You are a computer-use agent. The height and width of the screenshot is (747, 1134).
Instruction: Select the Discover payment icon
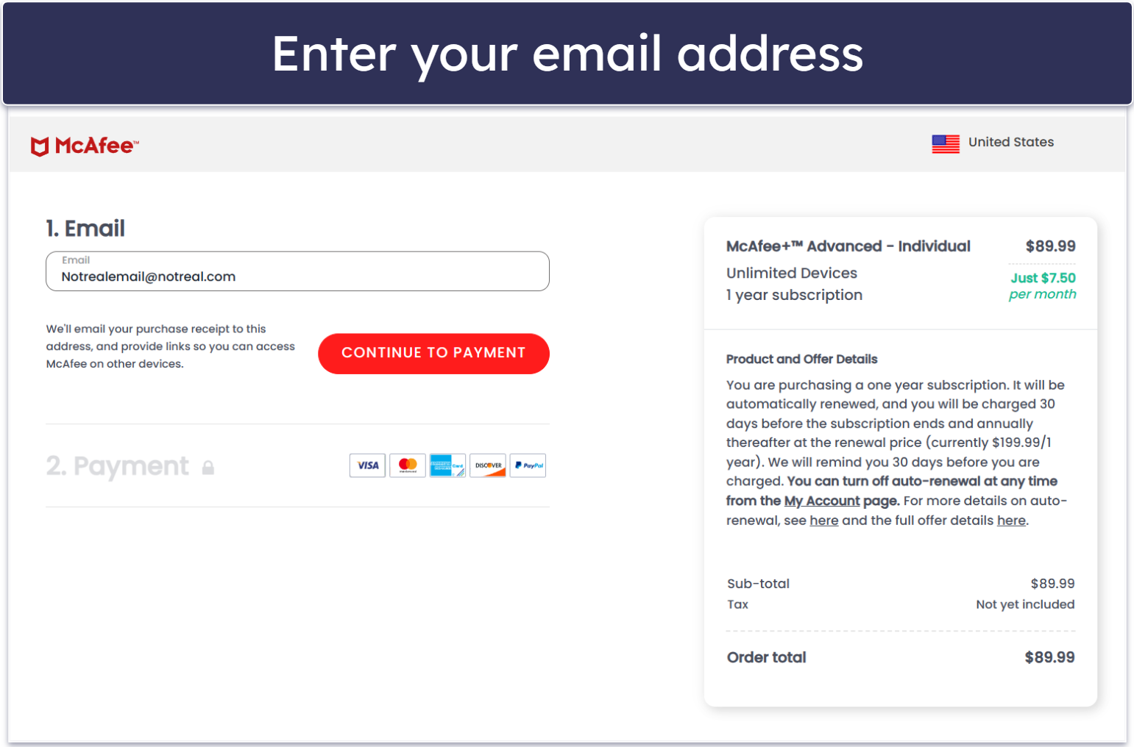click(x=488, y=465)
